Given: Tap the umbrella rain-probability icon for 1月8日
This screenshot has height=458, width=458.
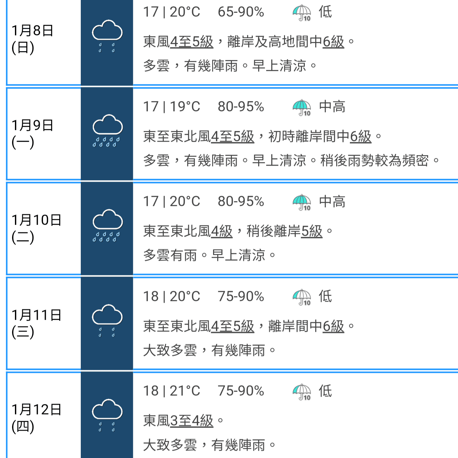Looking at the screenshot, I should click(302, 13).
